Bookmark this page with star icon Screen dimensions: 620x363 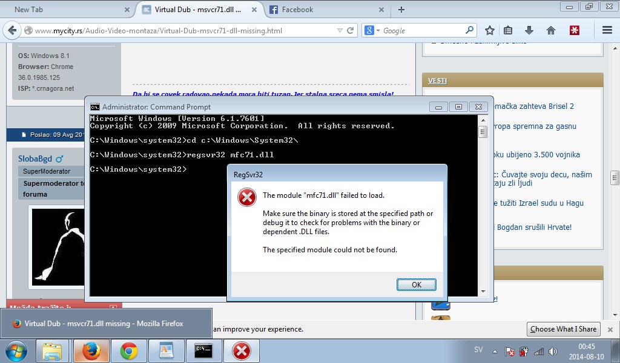(489, 30)
